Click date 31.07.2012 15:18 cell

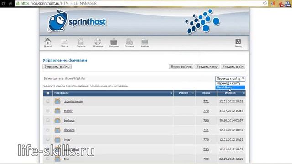click(x=231, y=111)
